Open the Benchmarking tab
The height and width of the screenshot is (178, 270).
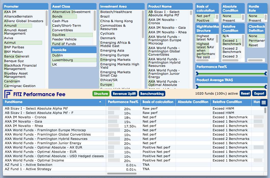tap(152, 94)
